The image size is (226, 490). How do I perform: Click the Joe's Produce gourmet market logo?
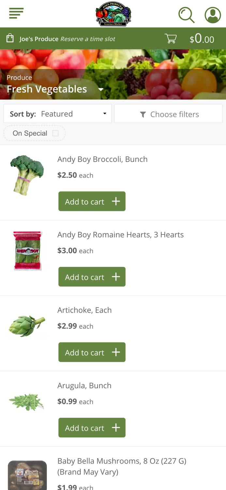tap(113, 14)
